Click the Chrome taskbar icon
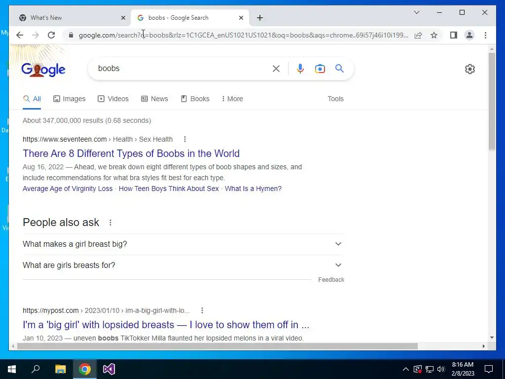 [85, 369]
